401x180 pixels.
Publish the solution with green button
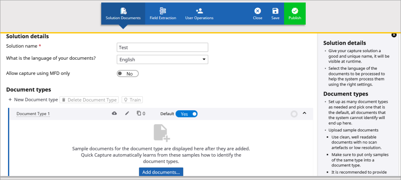tap(295, 14)
